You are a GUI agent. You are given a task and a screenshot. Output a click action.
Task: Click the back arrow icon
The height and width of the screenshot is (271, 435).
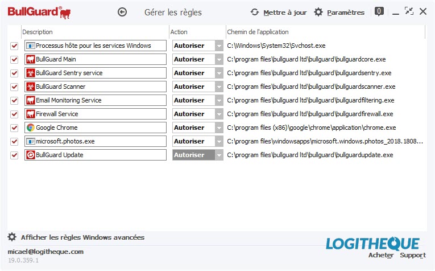coord(122,12)
